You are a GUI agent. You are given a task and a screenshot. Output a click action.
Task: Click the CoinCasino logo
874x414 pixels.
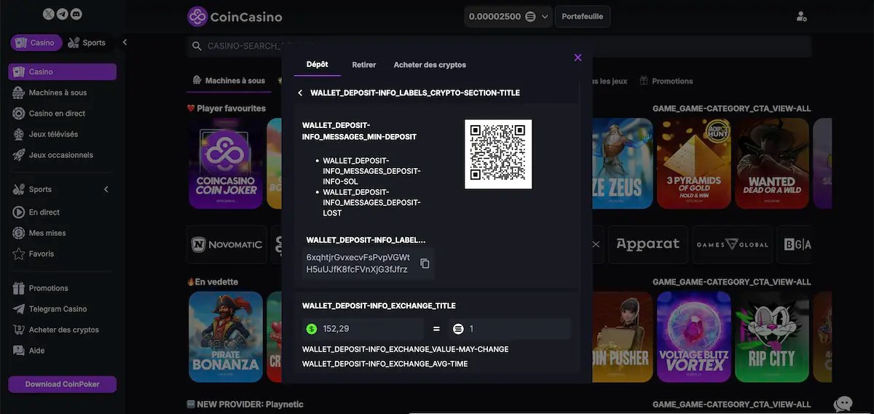pos(235,17)
